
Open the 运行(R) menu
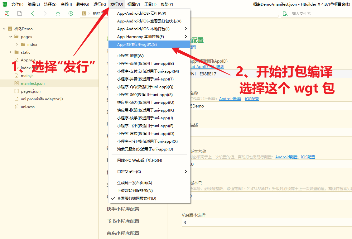tap(100, 4)
